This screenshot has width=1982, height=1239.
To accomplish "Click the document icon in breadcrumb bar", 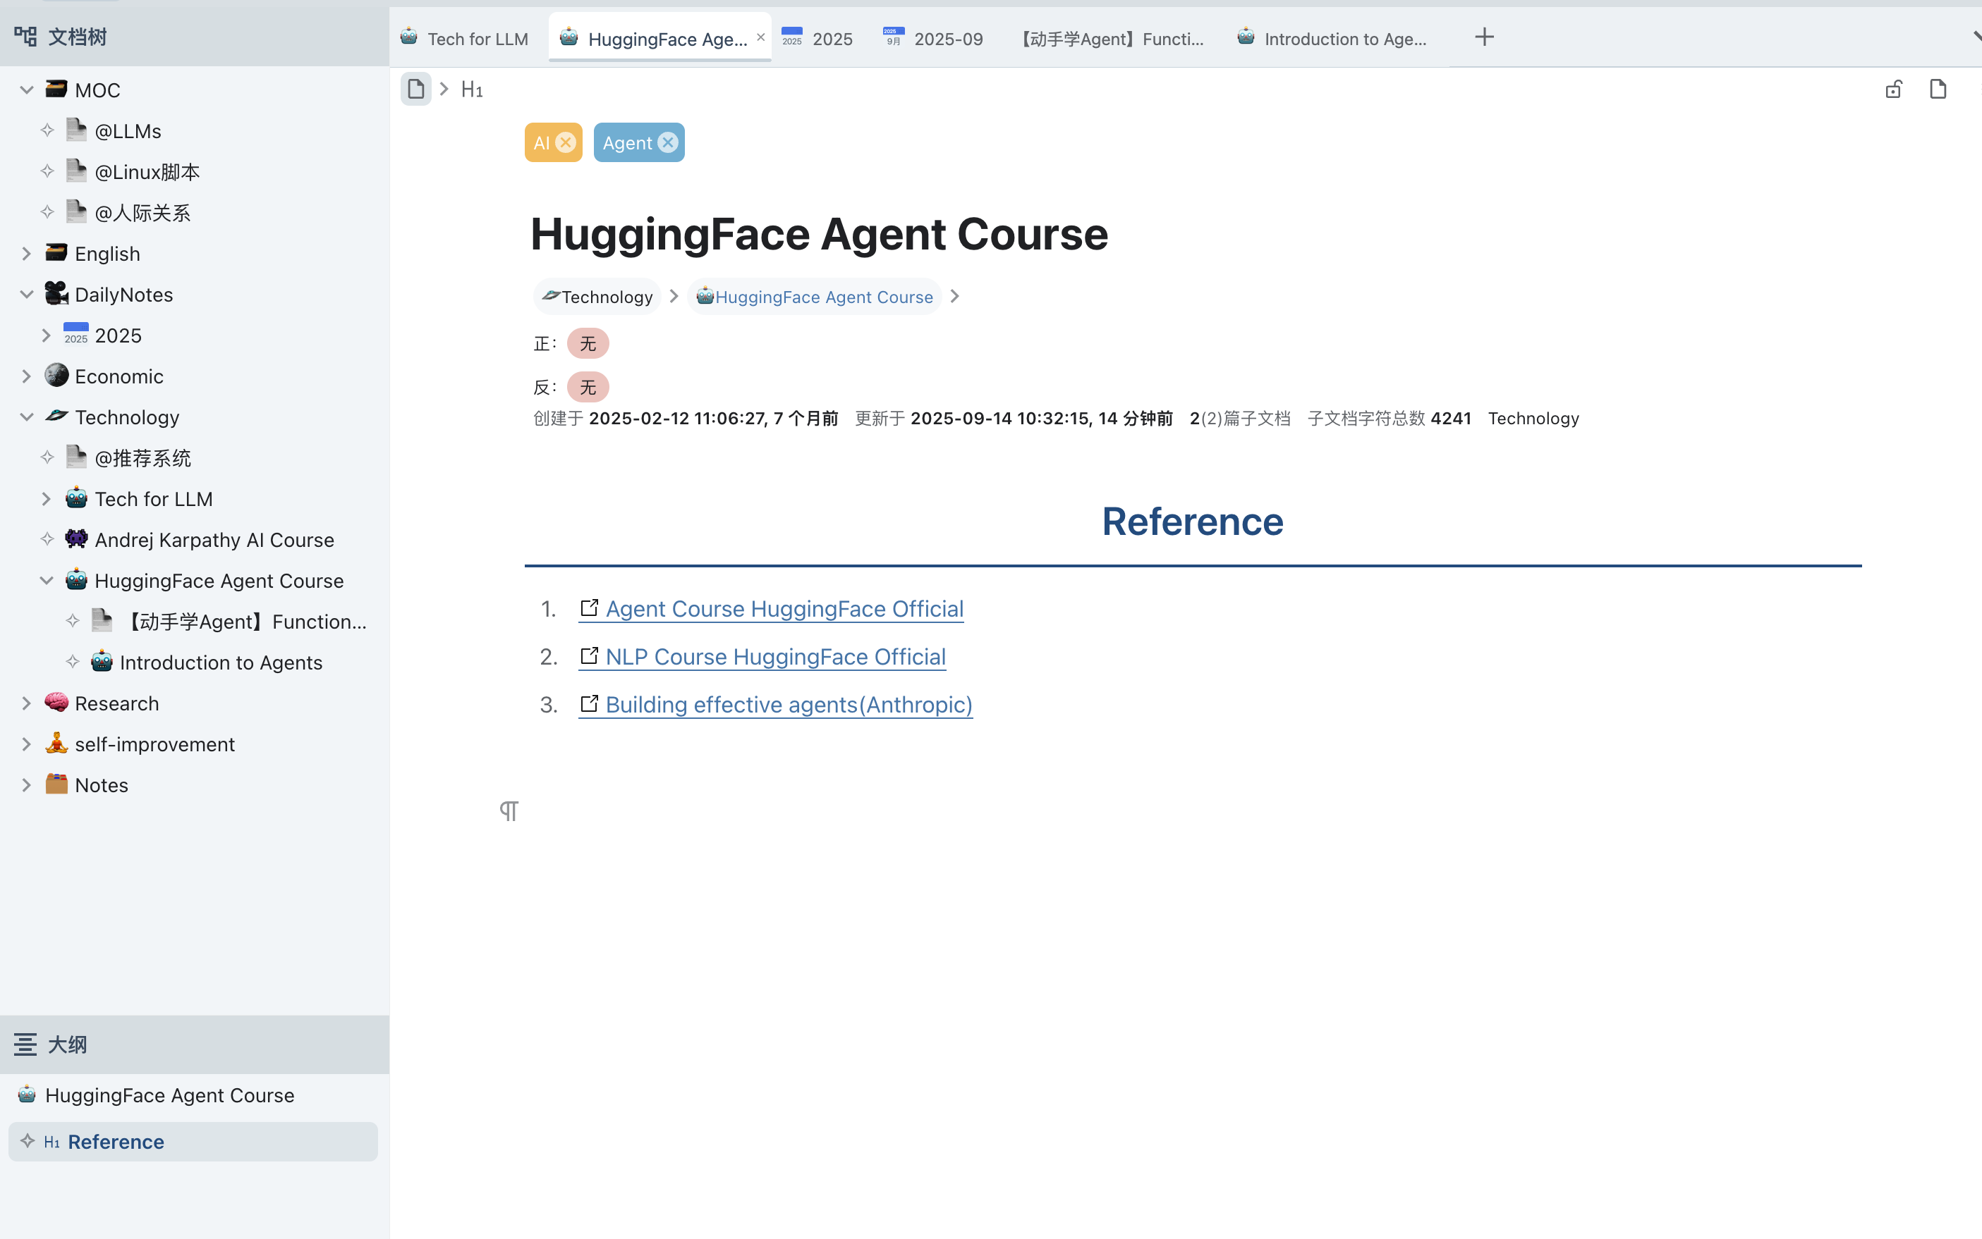I will (415, 90).
